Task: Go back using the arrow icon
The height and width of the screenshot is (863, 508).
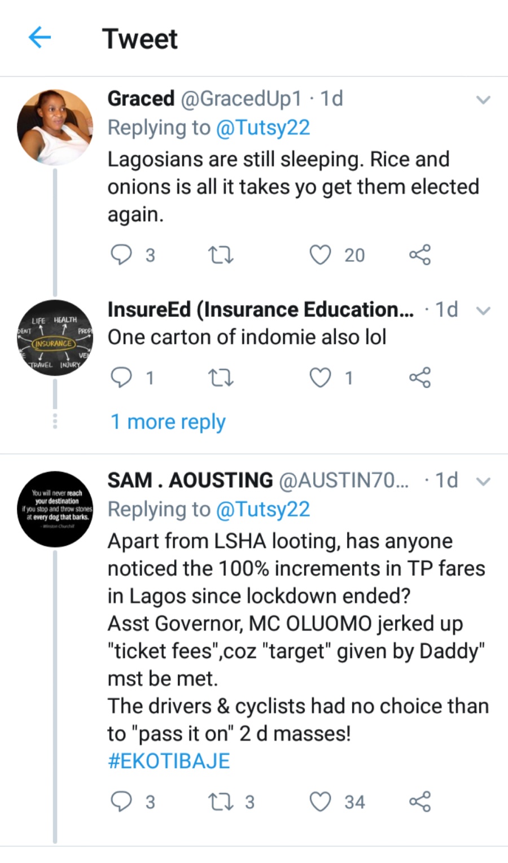Action: point(40,38)
